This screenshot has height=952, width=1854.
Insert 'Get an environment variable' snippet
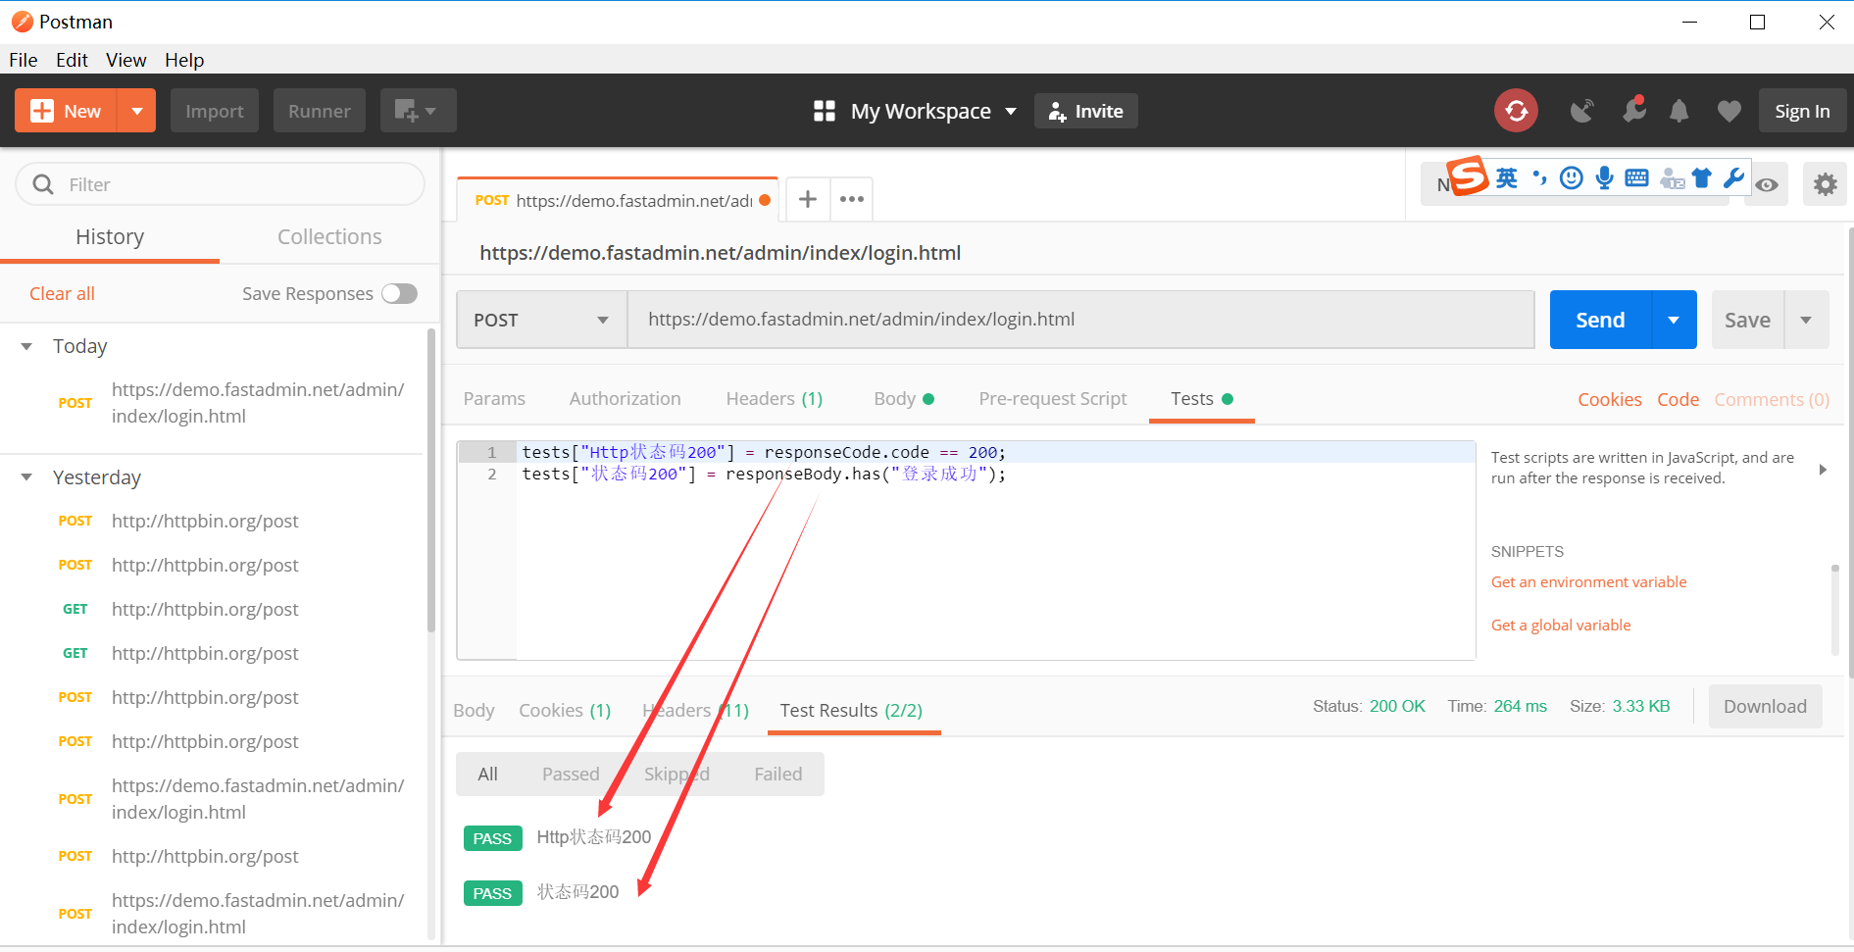tap(1588, 582)
